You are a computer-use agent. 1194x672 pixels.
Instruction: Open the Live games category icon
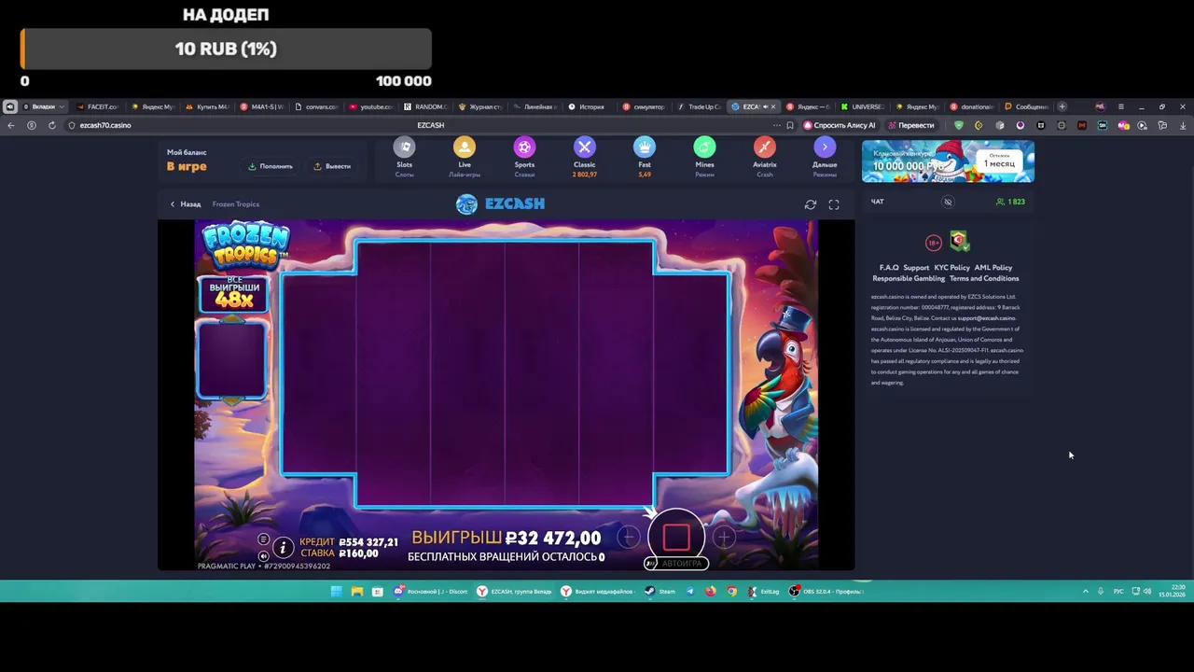465,147
